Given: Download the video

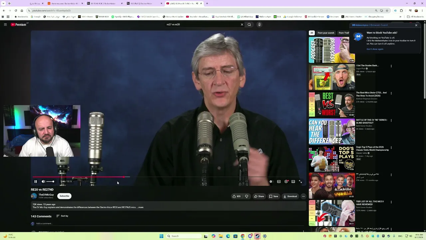Looking at the screenshot, I should (290, 196).
